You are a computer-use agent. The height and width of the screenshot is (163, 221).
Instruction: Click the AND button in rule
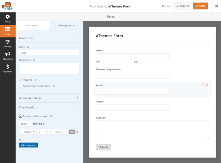click(72, 132)
